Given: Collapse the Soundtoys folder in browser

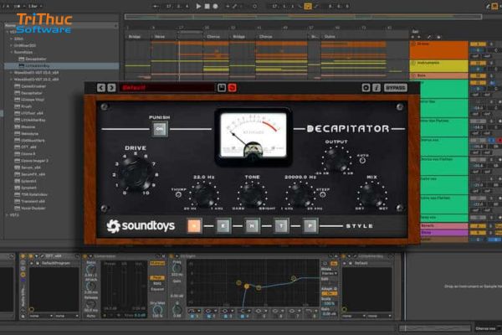Looking at the screenshot, I should tap(11, 52).
